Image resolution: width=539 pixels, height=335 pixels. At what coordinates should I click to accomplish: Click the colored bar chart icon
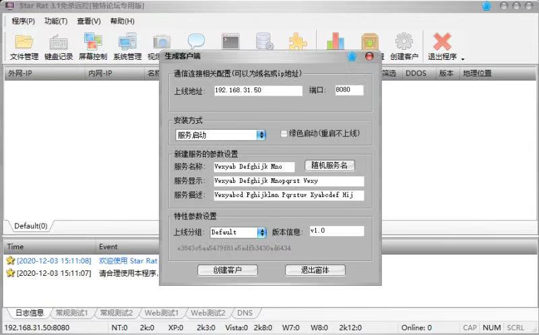336,41
